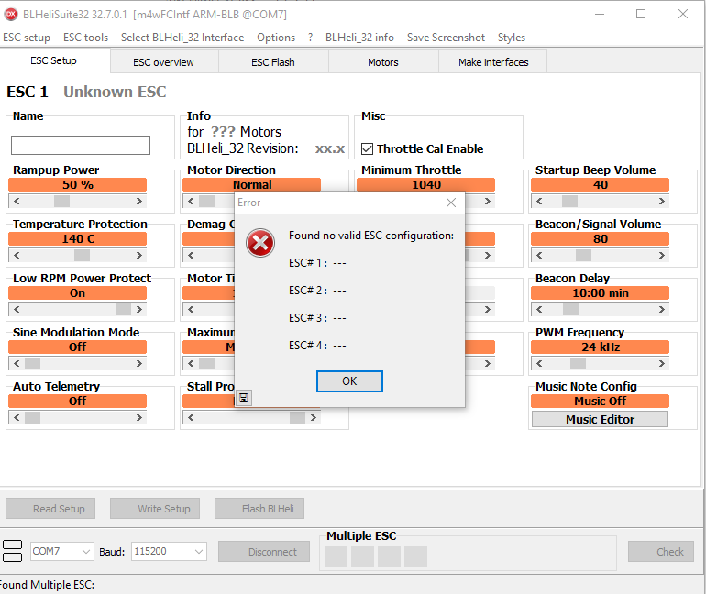This screenshot has height=594, width=706.
Task: Open the ESC setup menu
Action: 26,38
